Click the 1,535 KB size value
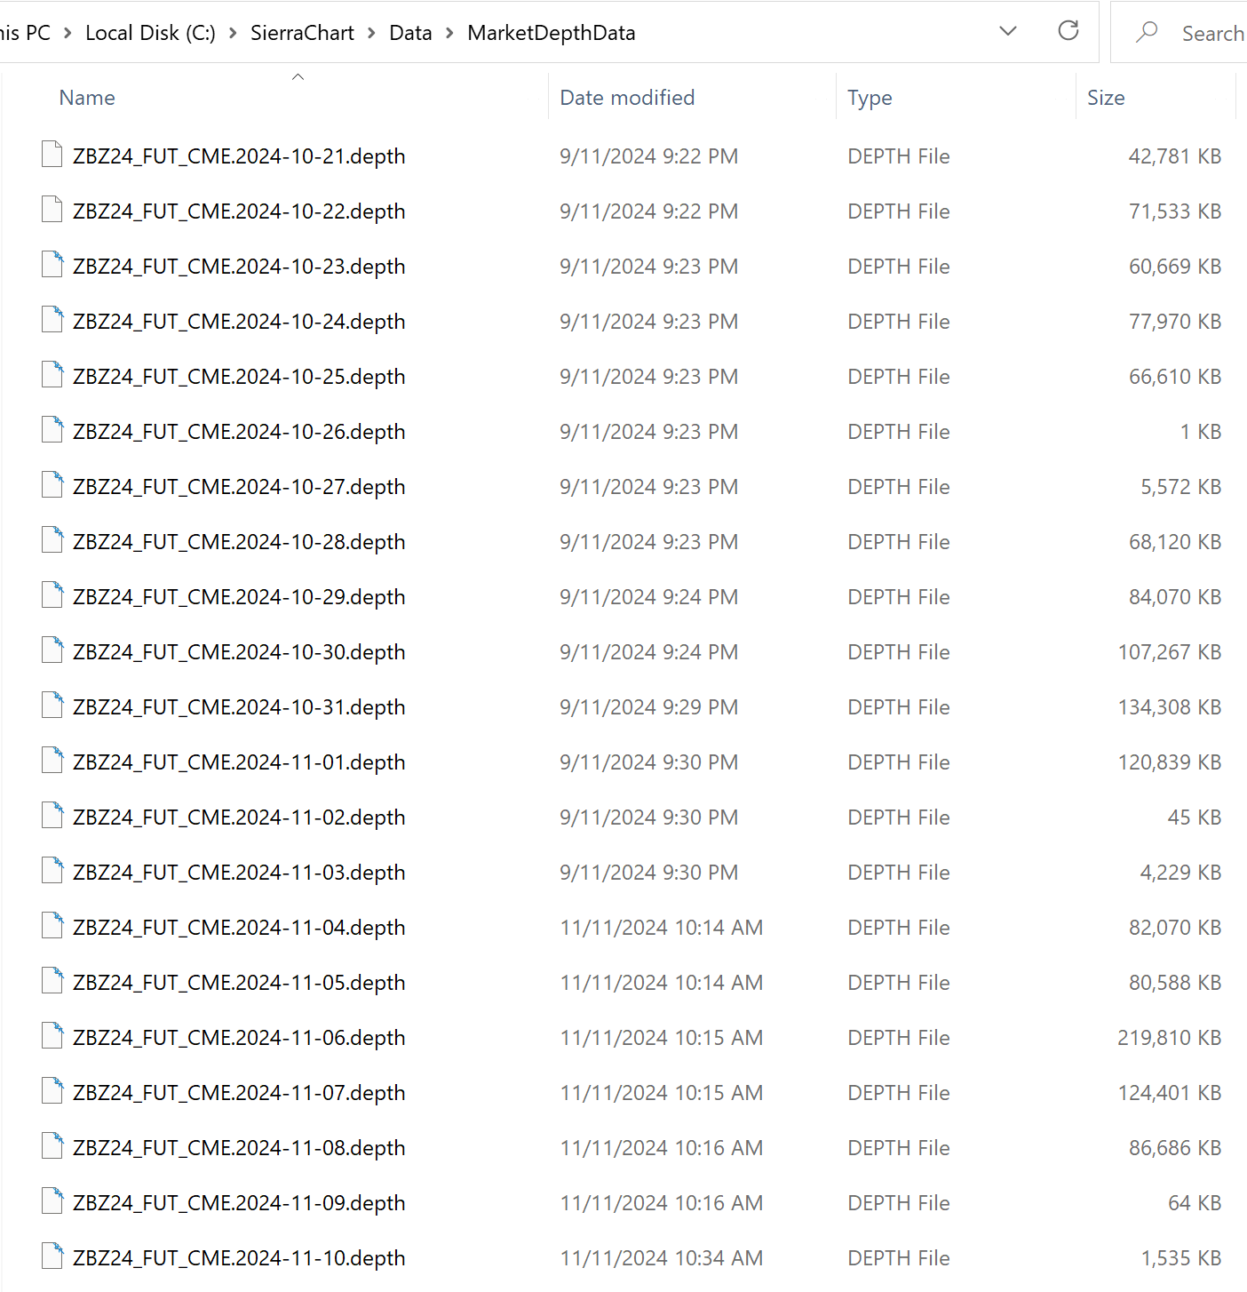This screenshot has width=1247, height=1292. 1181,1258
